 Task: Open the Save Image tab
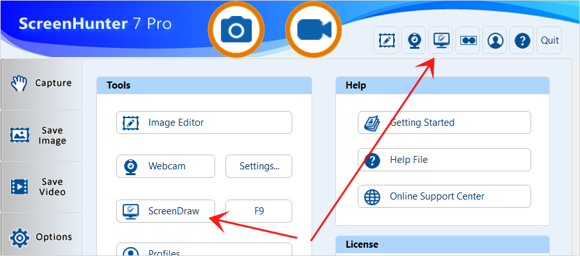[x=41, y=135]
